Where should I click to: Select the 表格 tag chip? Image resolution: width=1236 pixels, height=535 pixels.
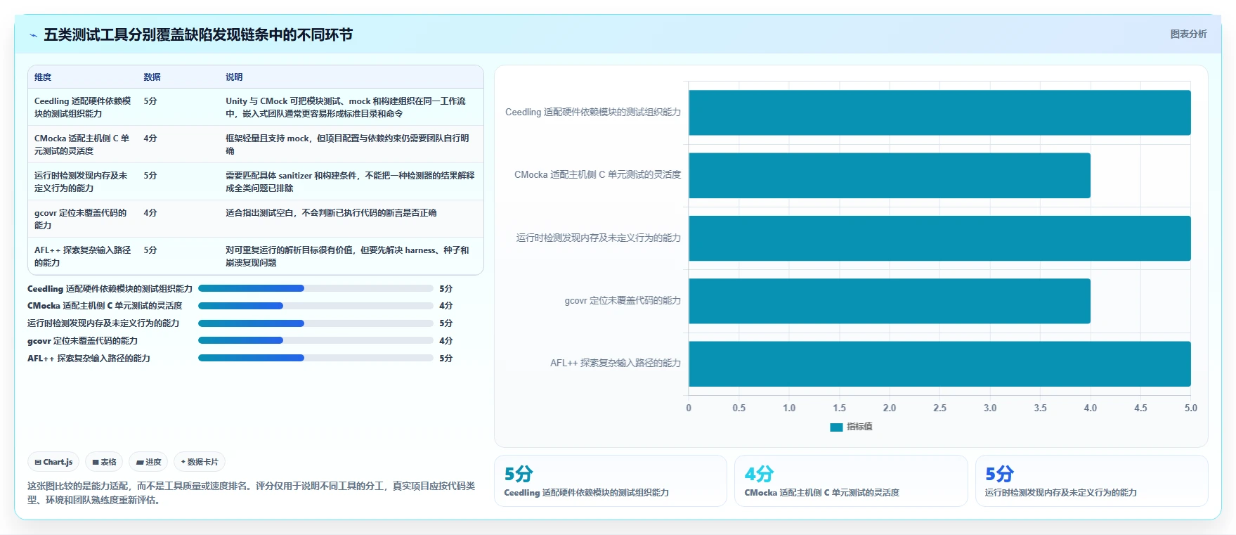[x=104, y=462]
